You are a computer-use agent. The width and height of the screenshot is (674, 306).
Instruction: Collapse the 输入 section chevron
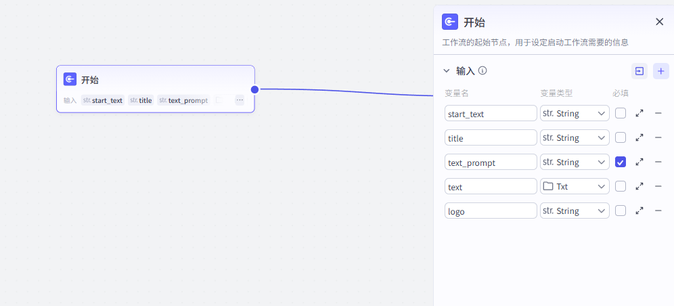click(447, 70)
